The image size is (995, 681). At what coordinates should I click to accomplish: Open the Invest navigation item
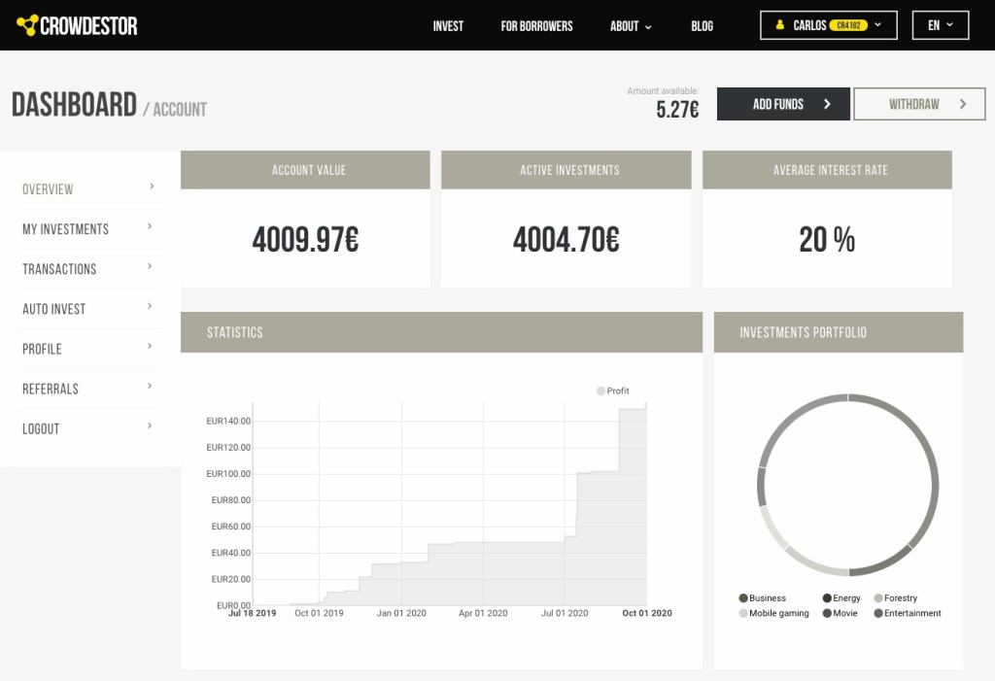pyautogui.click(x=448, y=26)
